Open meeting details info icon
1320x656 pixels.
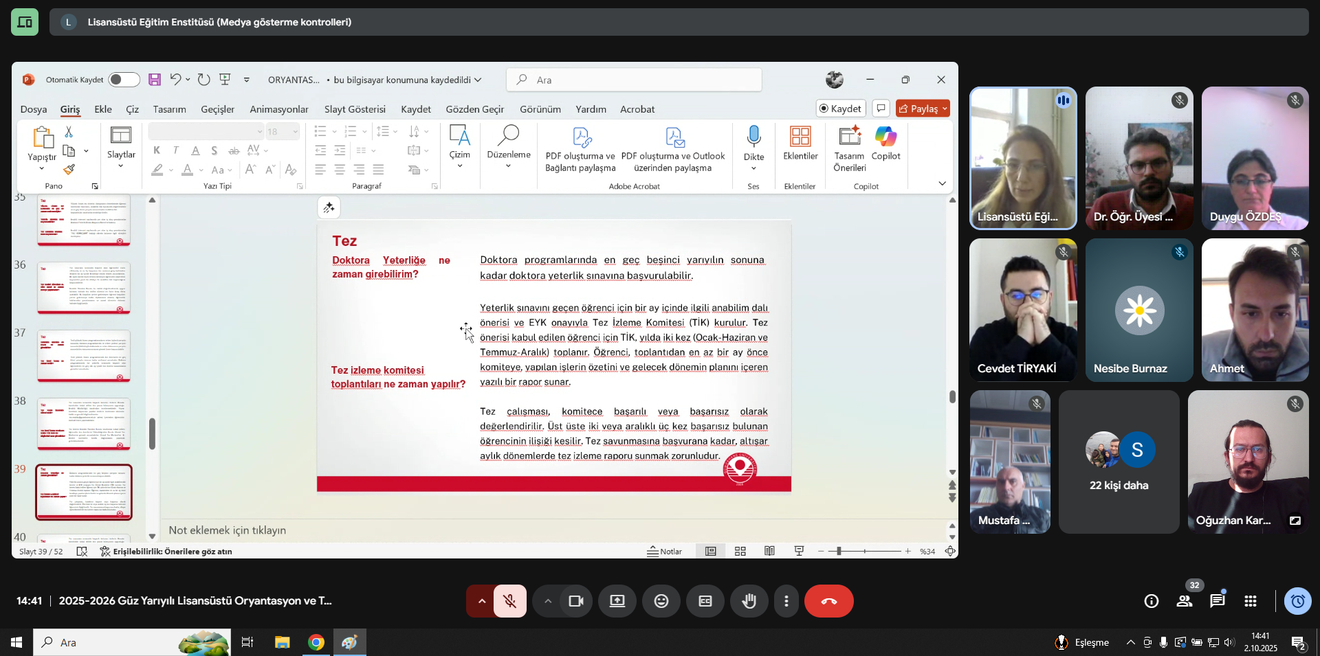(1151, 601)
